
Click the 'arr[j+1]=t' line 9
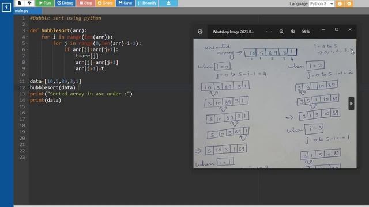[x=90, y=68]
